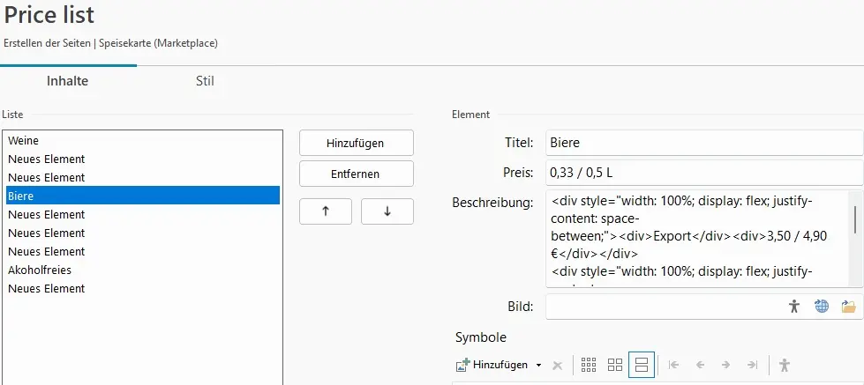864x385 pixels.
Task: Expand the Symbole Hinzufügen dropdown arrow
Action: click(538, 365)
